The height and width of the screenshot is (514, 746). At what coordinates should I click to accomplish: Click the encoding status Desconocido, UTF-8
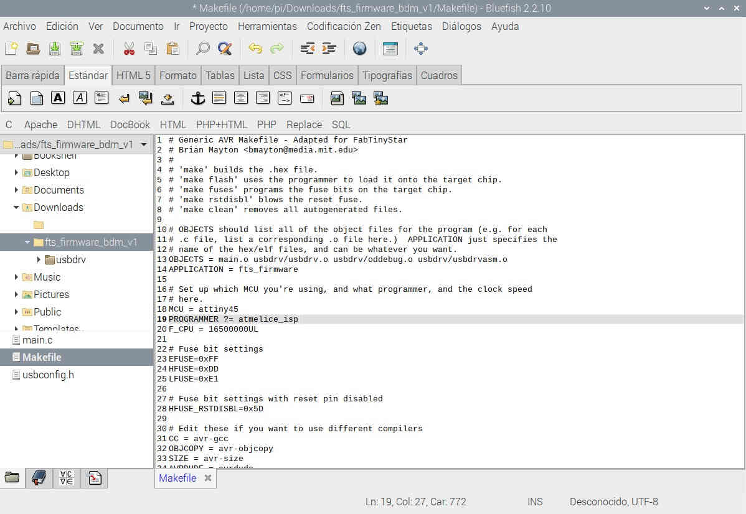tap(614, 502)
